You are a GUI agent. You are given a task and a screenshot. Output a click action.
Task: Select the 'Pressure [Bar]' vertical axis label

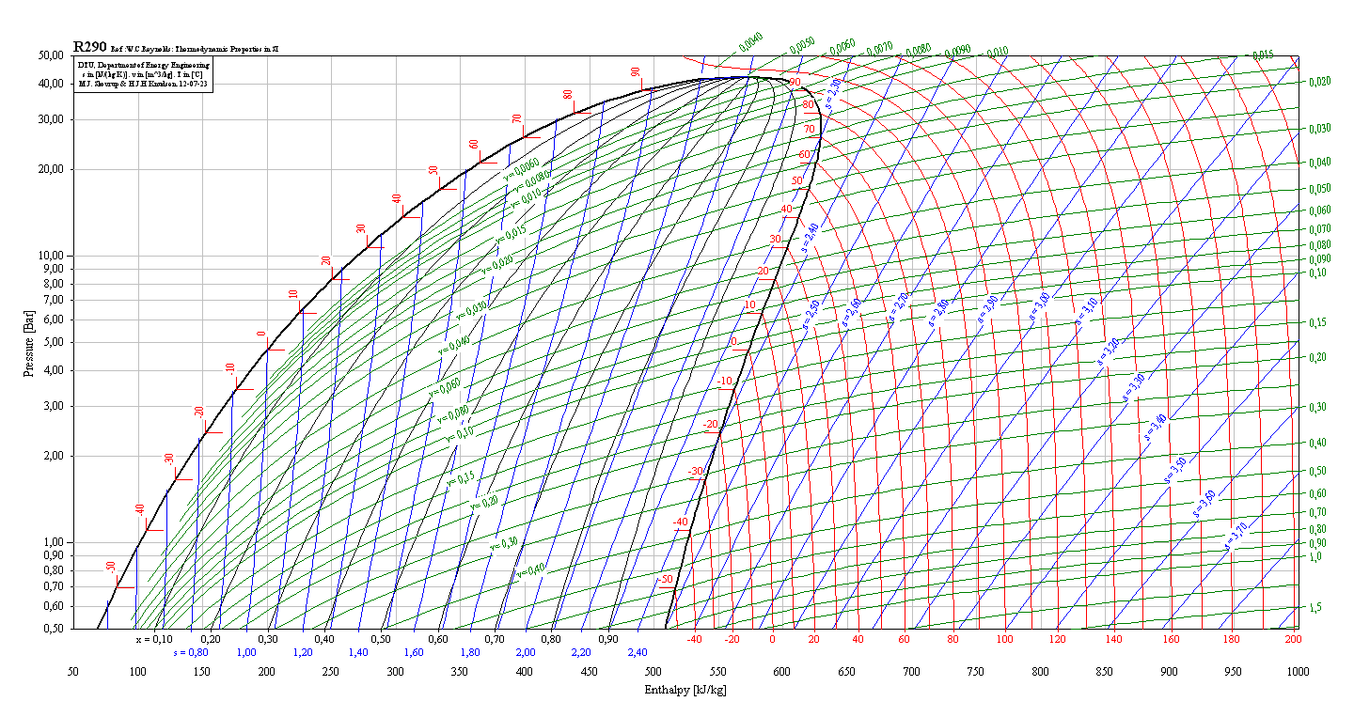coord(28,343)
